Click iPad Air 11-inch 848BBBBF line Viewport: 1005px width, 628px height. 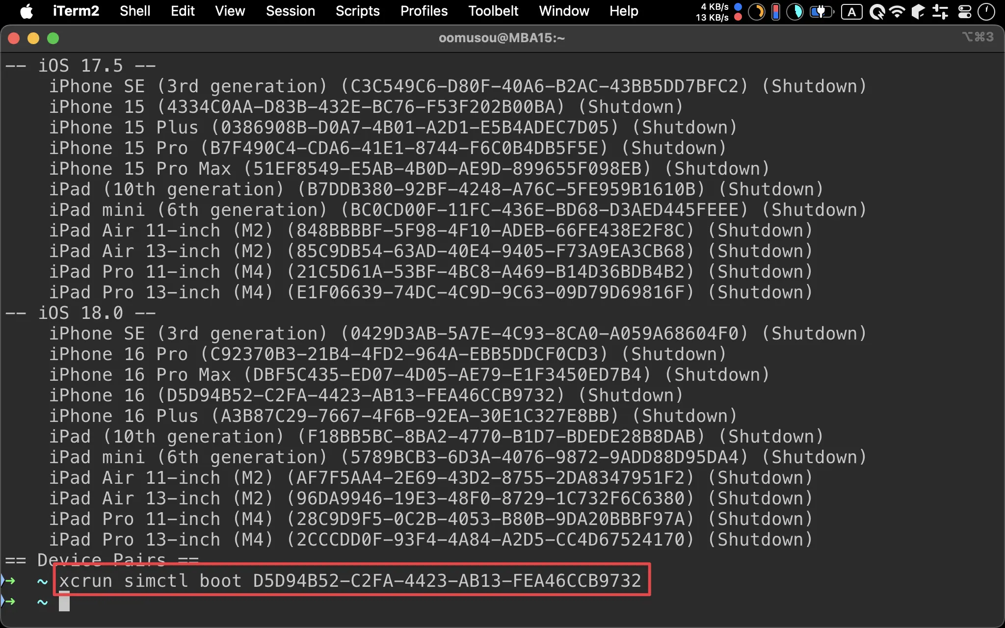tap(431, 231)
